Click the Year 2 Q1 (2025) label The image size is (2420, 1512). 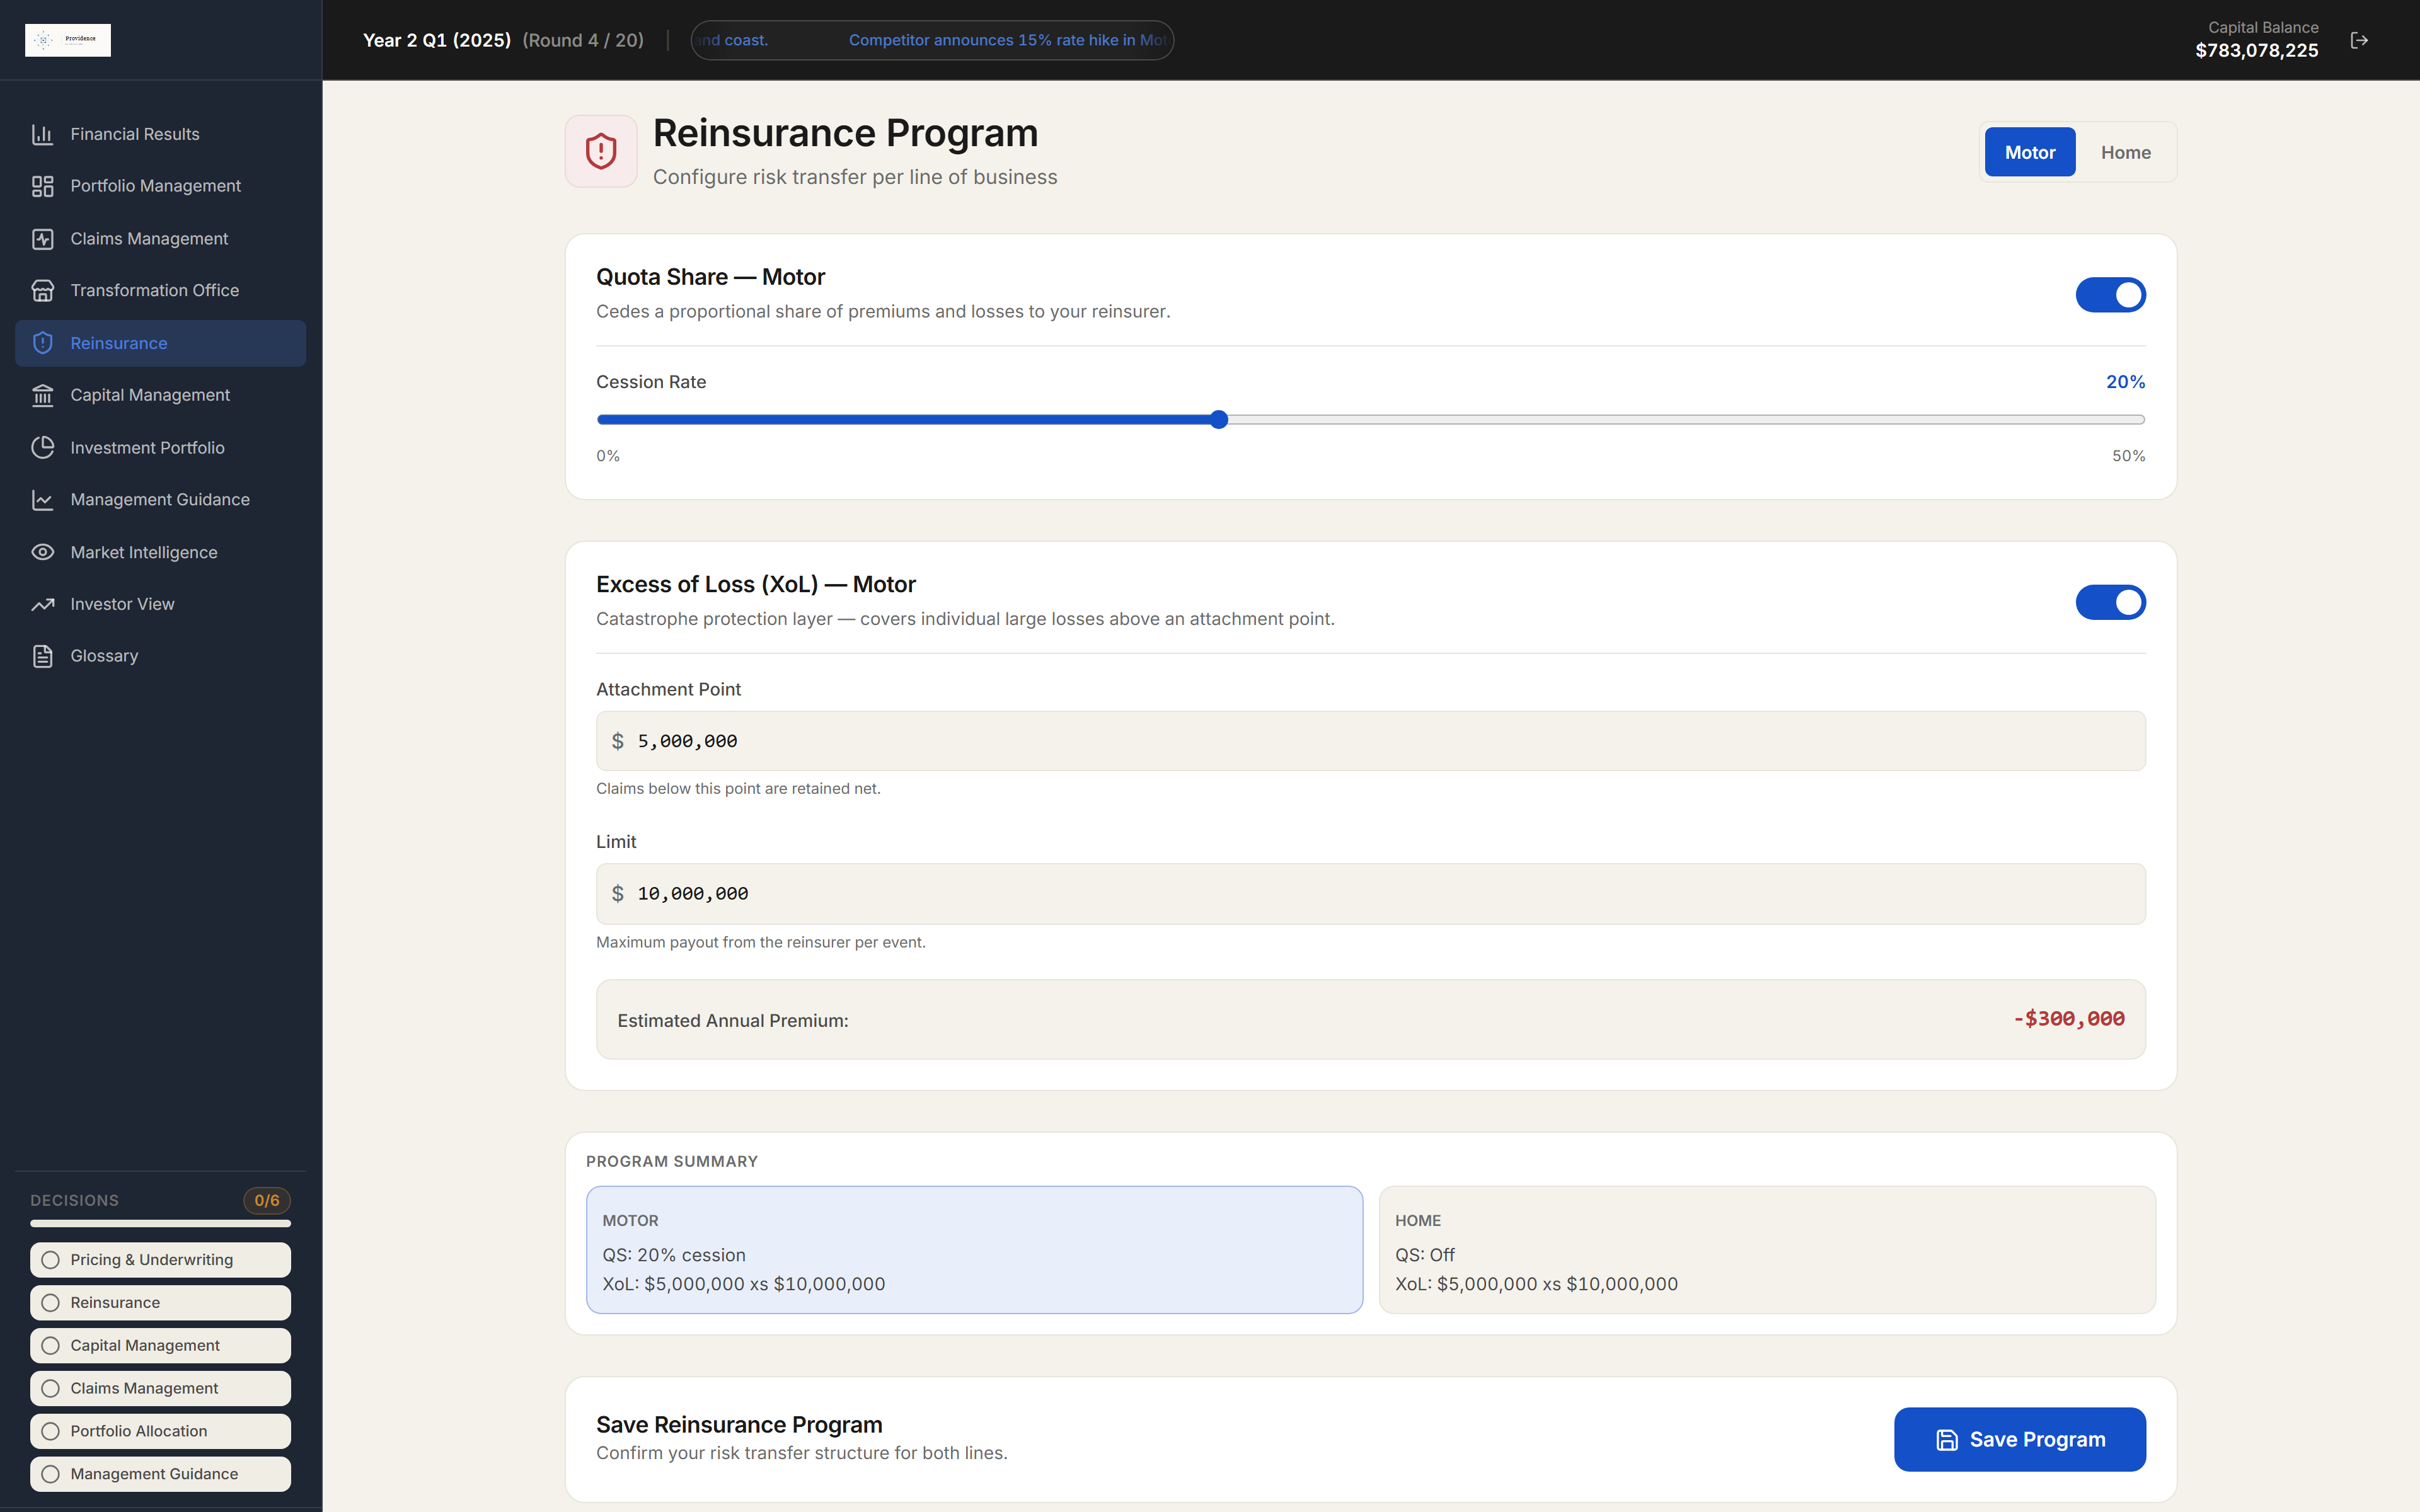coord(436,40)
